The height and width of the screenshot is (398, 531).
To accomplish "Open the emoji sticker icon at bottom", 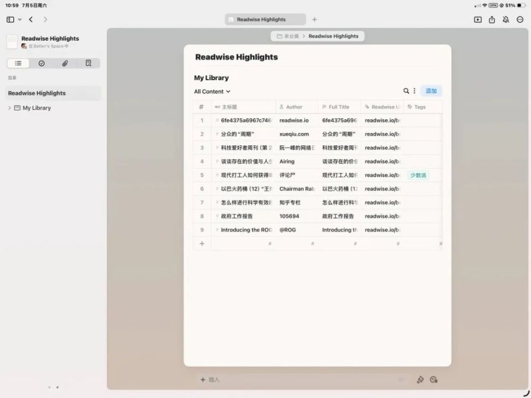I will [434, 380].
